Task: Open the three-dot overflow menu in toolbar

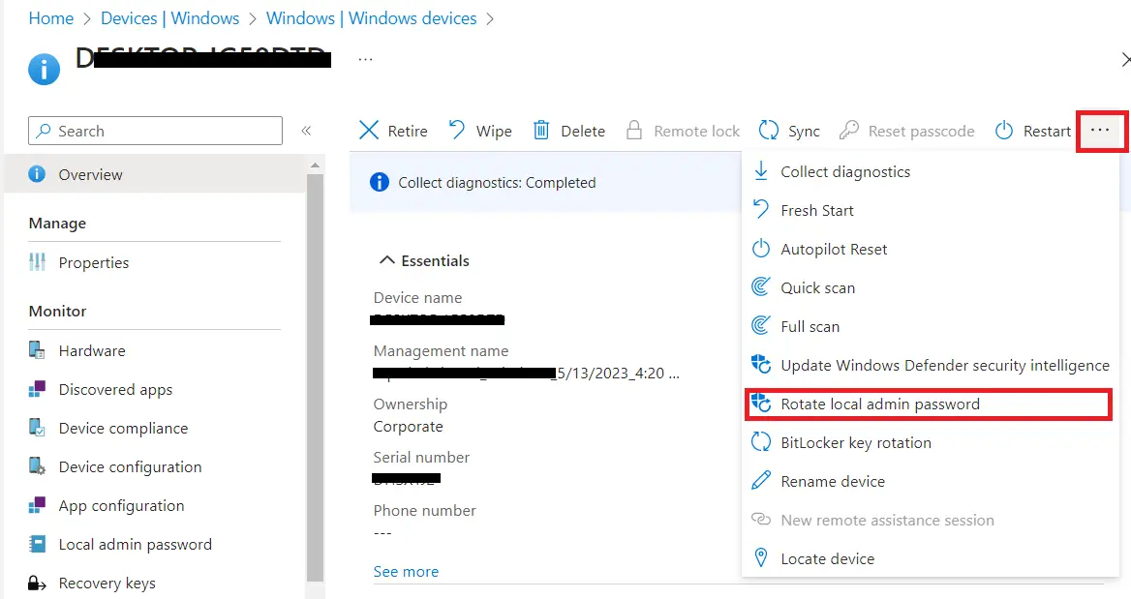Action: [x=1100, y=131]
